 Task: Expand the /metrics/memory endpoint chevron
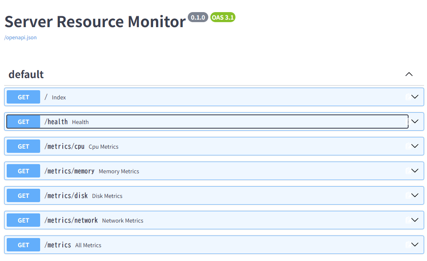point(415,171)
